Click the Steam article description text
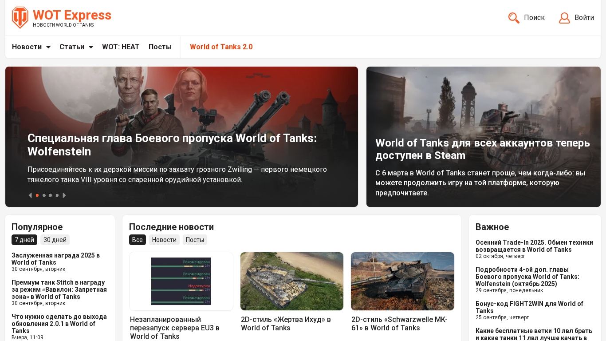The height and width of the screenshot is (341, 606). (480, 183)
